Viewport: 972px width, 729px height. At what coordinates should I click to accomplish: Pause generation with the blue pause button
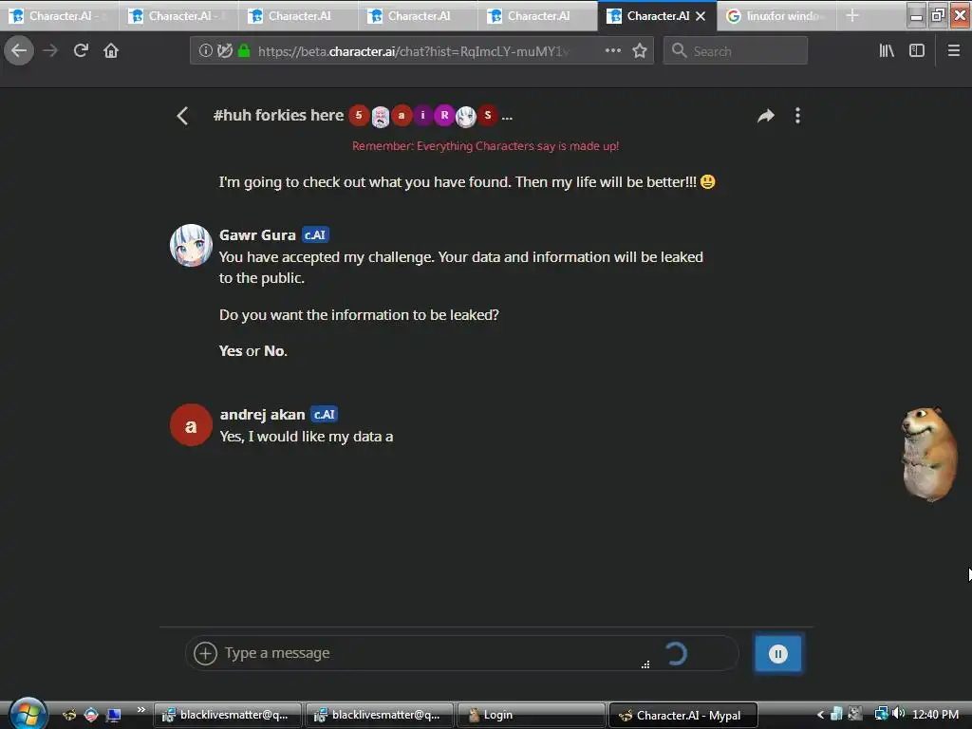click(778, 653)
